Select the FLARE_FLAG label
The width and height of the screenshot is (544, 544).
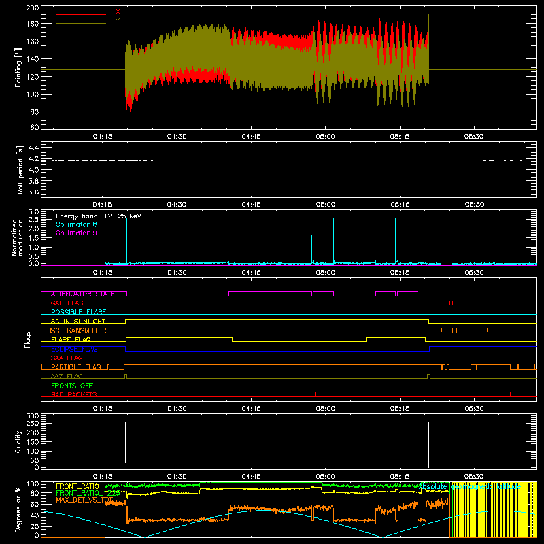[71, 339]
